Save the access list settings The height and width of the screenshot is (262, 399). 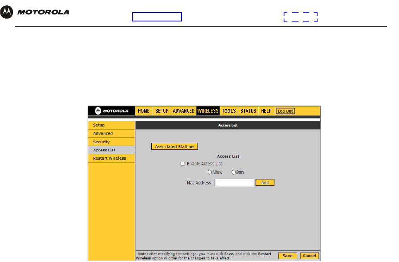tap(287, 256)
